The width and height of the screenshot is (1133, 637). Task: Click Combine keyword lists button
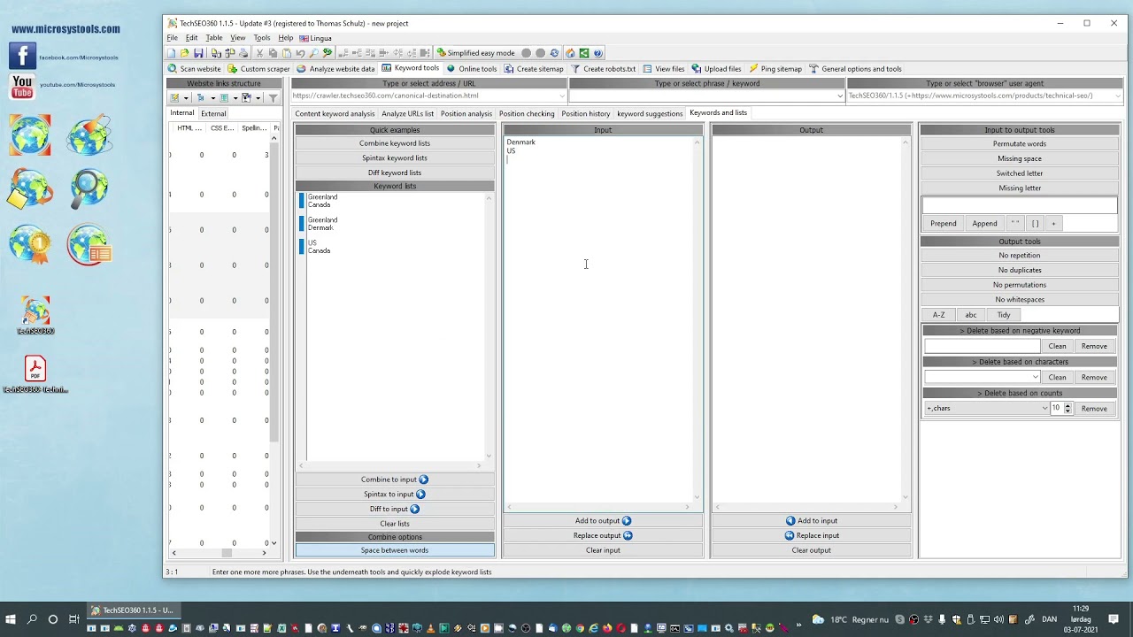coord(395,143)
